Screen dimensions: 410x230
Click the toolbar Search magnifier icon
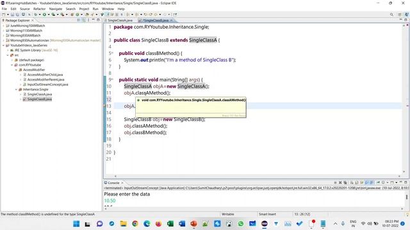tap(391, 15)
